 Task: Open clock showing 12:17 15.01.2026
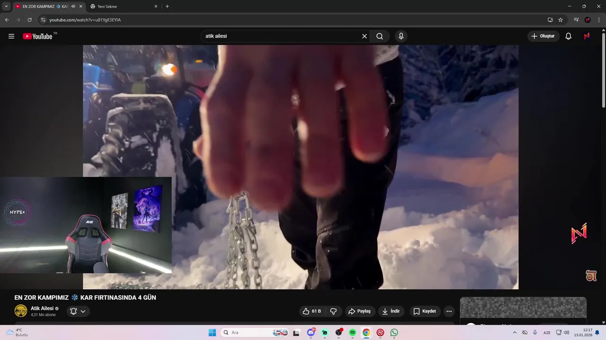[x=583, y=332]
